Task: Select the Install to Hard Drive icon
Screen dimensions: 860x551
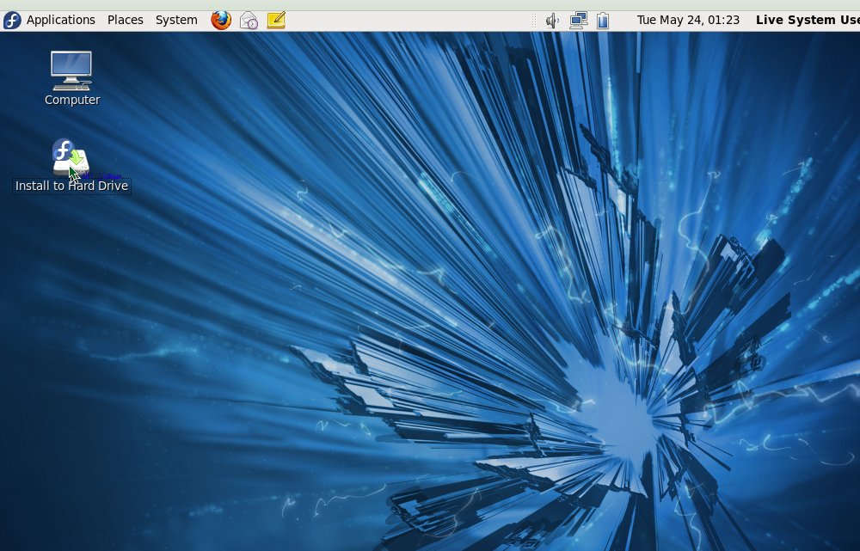Action: click(71, 156)
